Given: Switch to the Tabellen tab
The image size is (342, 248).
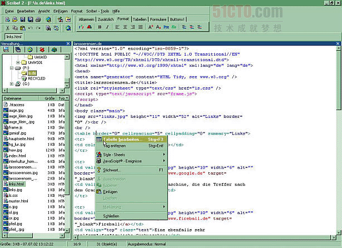Looking at the screenshot, I should click(x=140, y=19).
